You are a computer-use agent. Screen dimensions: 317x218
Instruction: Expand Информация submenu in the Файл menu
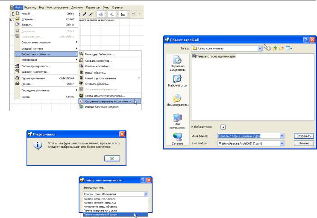46,60
